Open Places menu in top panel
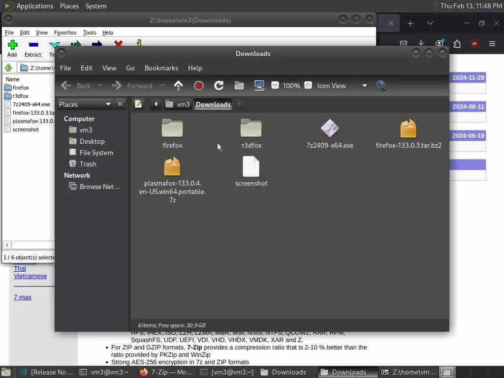The image size is (504, 378). [69, 6]
